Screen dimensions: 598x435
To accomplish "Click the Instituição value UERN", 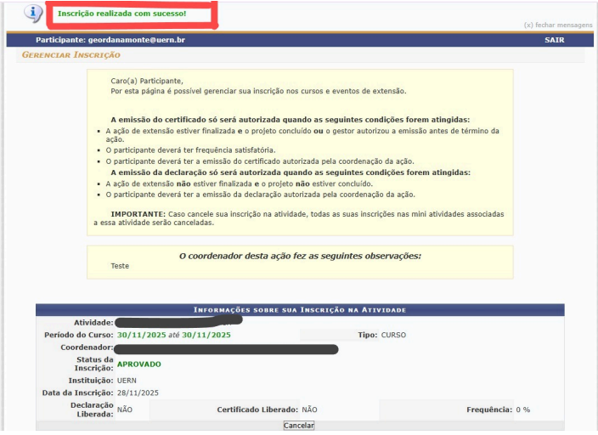I will pos(127,381).
